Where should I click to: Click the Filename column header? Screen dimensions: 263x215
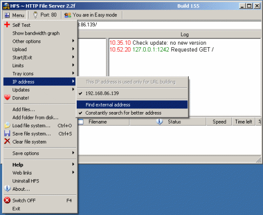click(103, 121)
